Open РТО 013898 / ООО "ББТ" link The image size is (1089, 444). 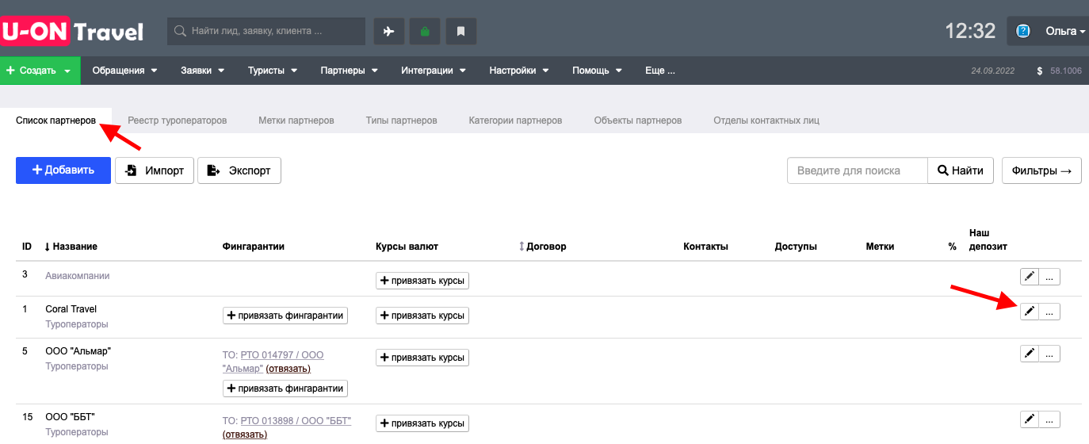(x=296, y=420)
